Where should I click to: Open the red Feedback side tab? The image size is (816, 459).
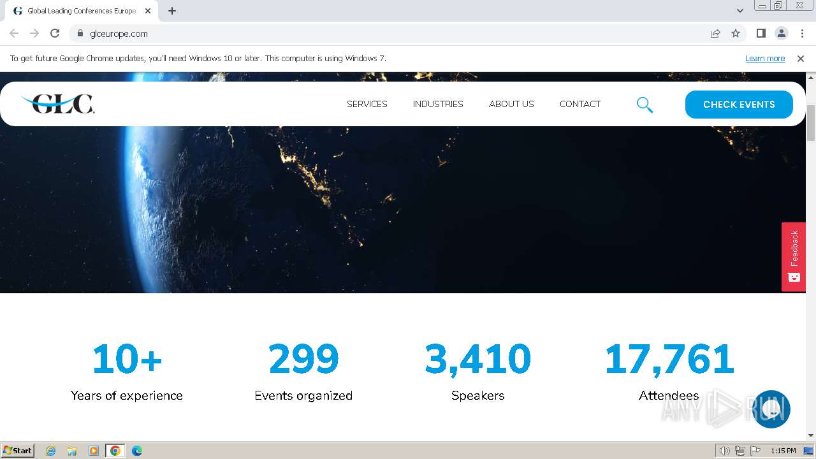[794, 256]
